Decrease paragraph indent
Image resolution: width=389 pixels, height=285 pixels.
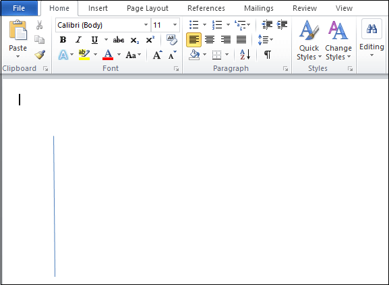pos(267,24)
